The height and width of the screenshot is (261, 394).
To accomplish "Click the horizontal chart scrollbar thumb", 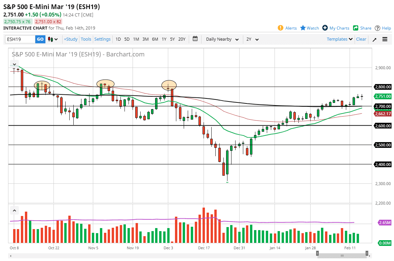I will pyautogui.click(x=342, y=256).
